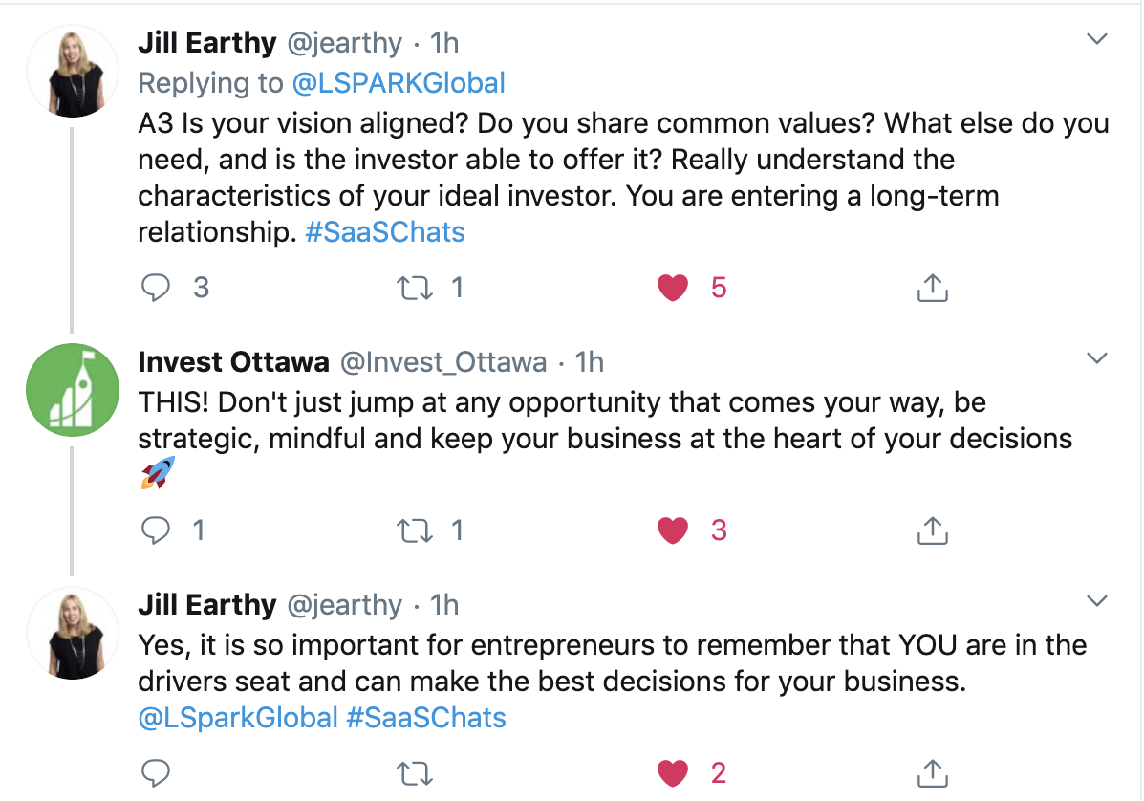Share Jill Earthy's A3 tweet
Image resolution: width=1144 pixels, height=801 pixels.
(933, 288)
